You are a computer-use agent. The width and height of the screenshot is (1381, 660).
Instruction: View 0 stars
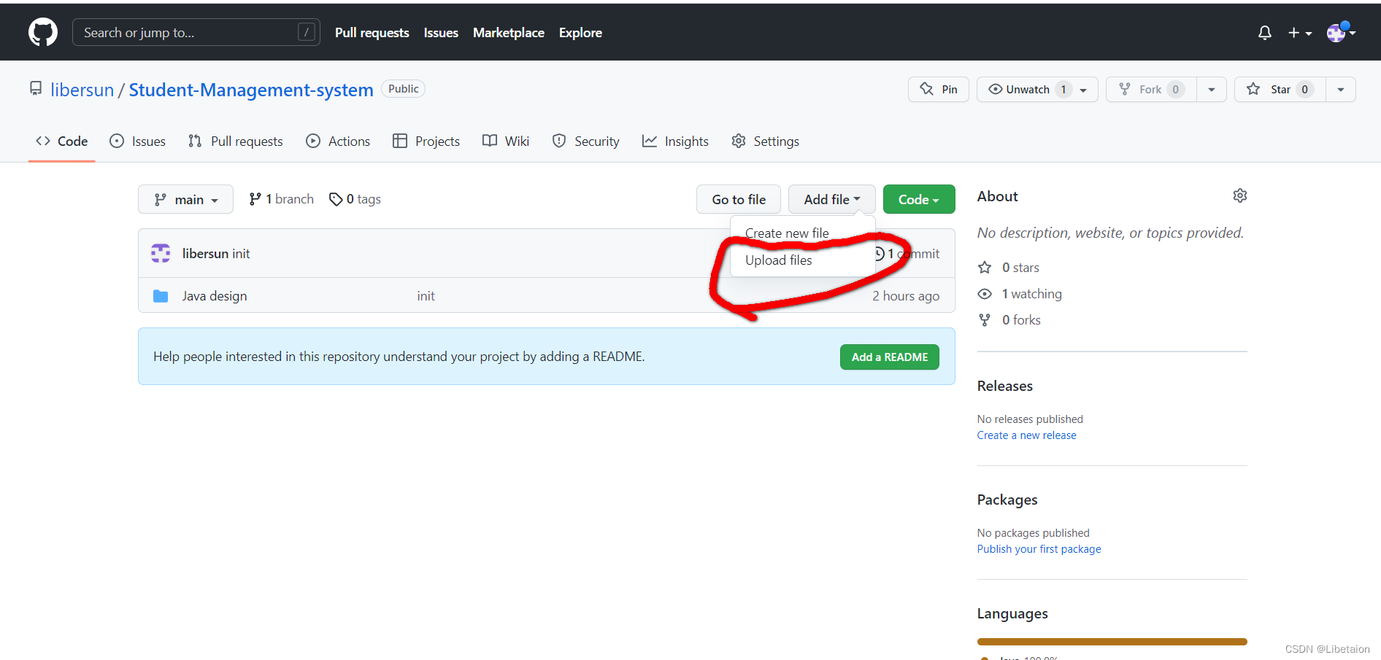[x=1009, y=268]
